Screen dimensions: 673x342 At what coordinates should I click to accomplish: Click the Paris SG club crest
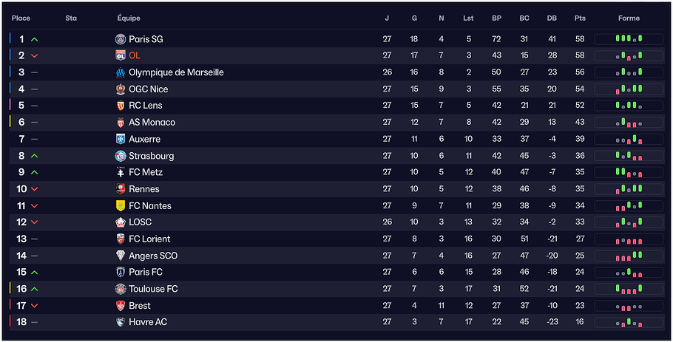[x=121, y=39]
